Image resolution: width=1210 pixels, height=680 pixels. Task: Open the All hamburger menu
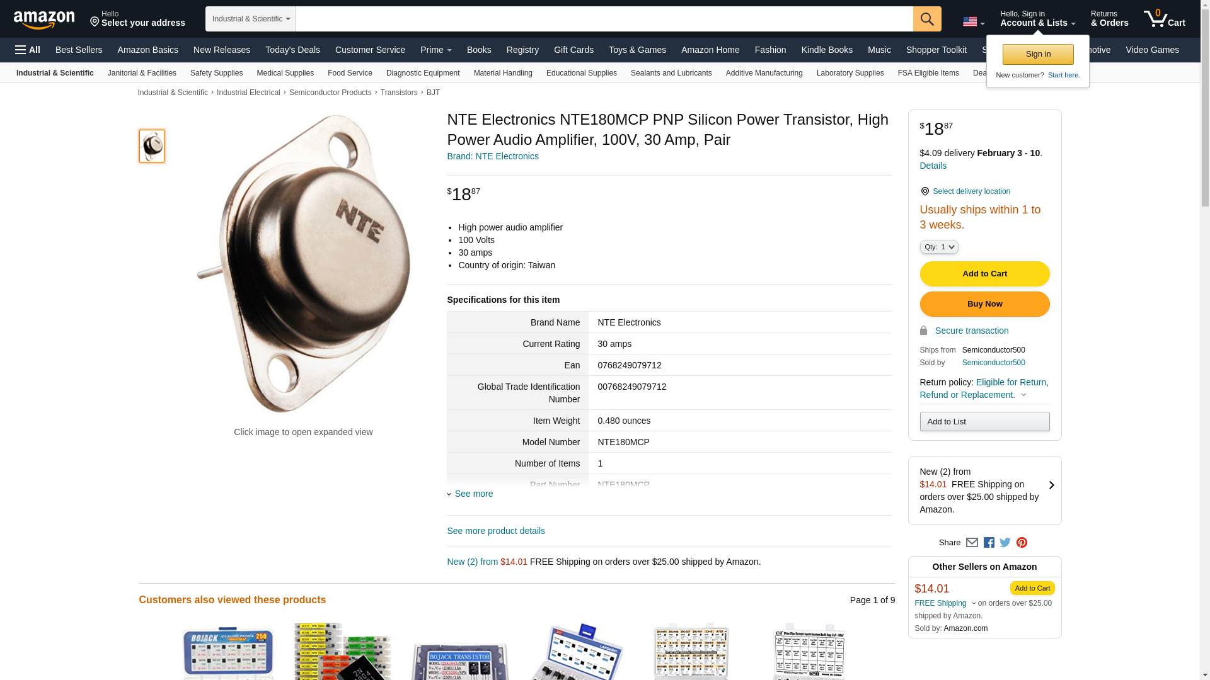pyautogui.click(x=28, y=50)
